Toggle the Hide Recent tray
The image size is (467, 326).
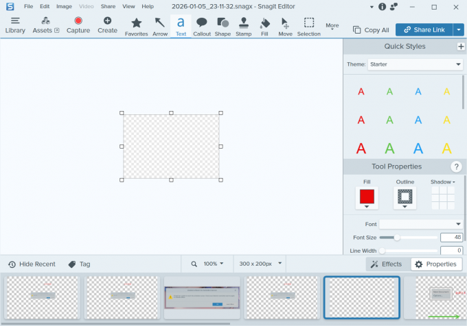[32, 264]
